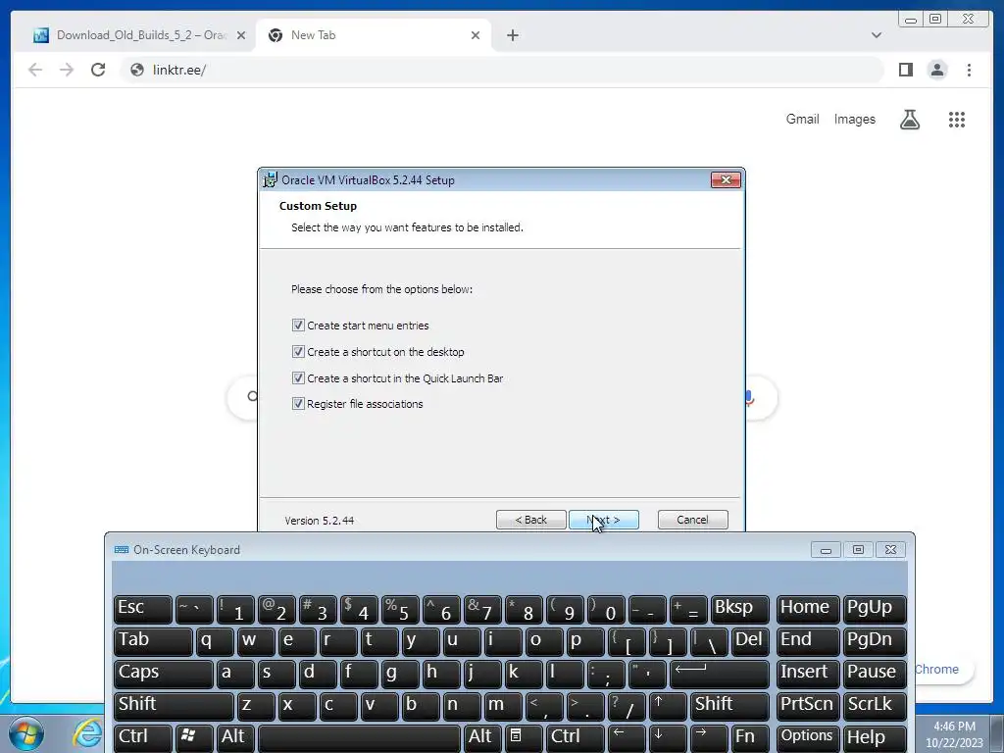Click the space bar on On-Screen Keyboard
Viewport: 1004px width, 753px height.
tap(359, 737)
